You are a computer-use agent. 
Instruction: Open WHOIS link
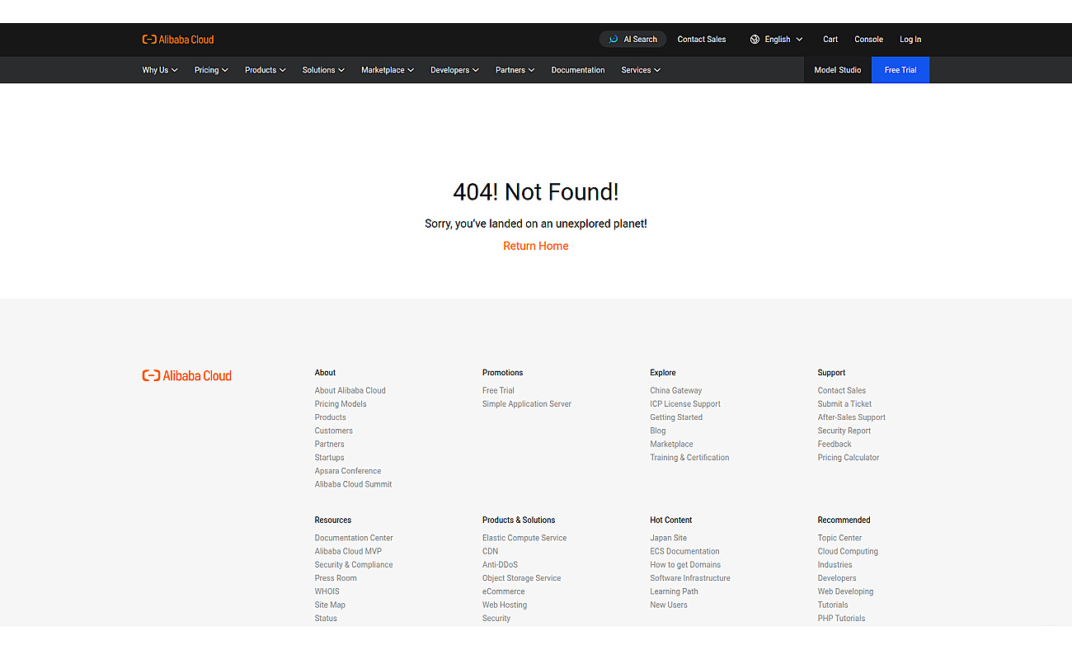point(327,591)
